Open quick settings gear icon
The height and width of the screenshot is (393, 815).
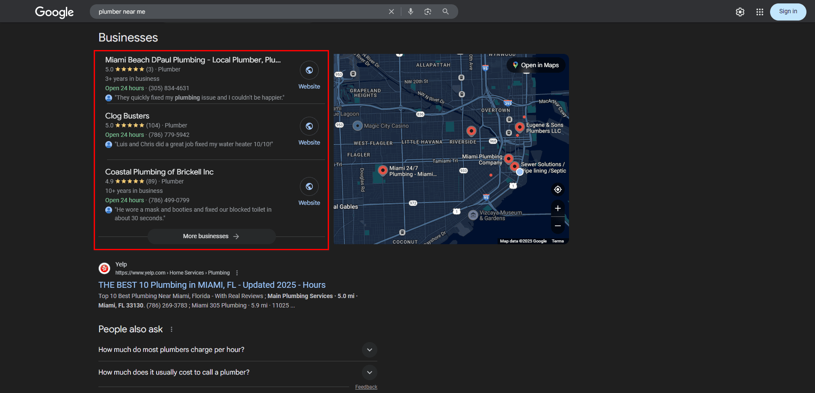pos(740,12)
